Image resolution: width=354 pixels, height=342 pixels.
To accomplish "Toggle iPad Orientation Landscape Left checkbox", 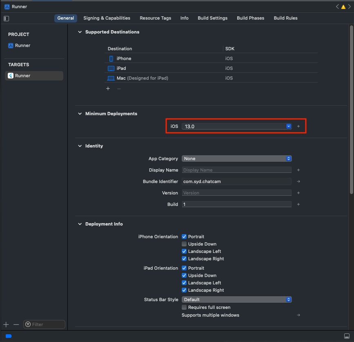I will point(184,283).
